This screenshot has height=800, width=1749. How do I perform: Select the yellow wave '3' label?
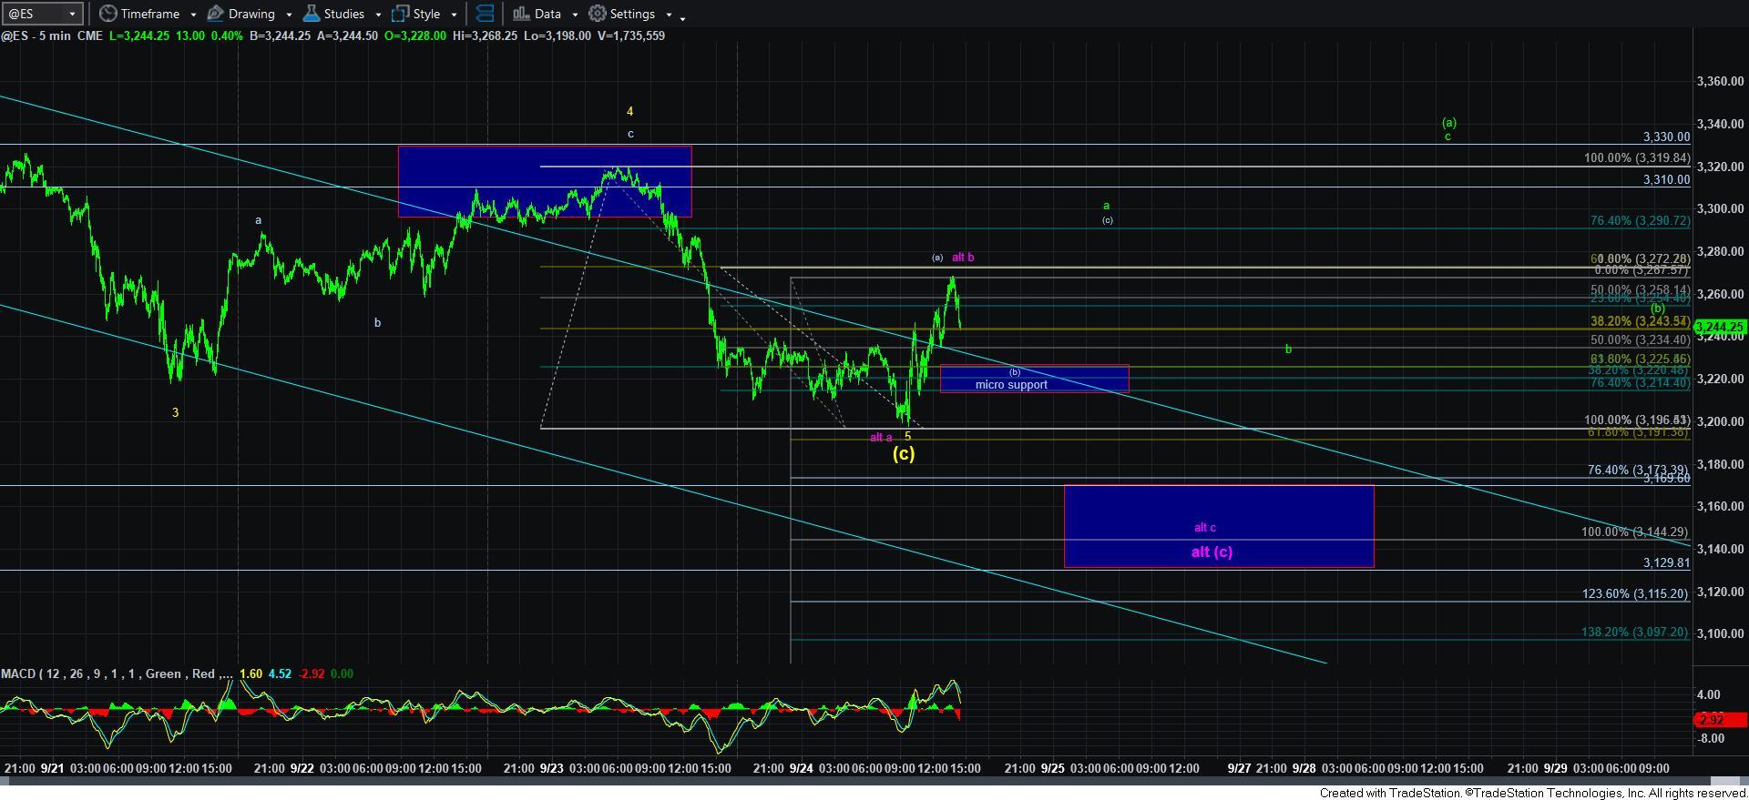click(176, 413)
